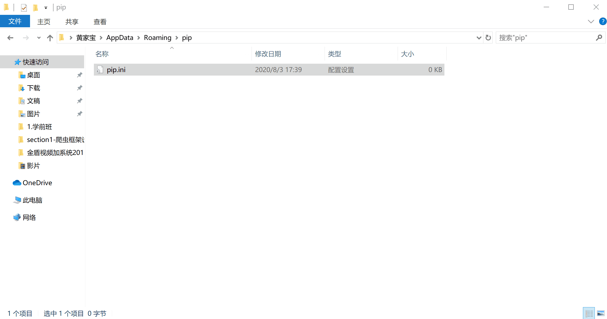Open the recent locations dropdown arrow
The image size is (607, 319).
coord(39,38)
